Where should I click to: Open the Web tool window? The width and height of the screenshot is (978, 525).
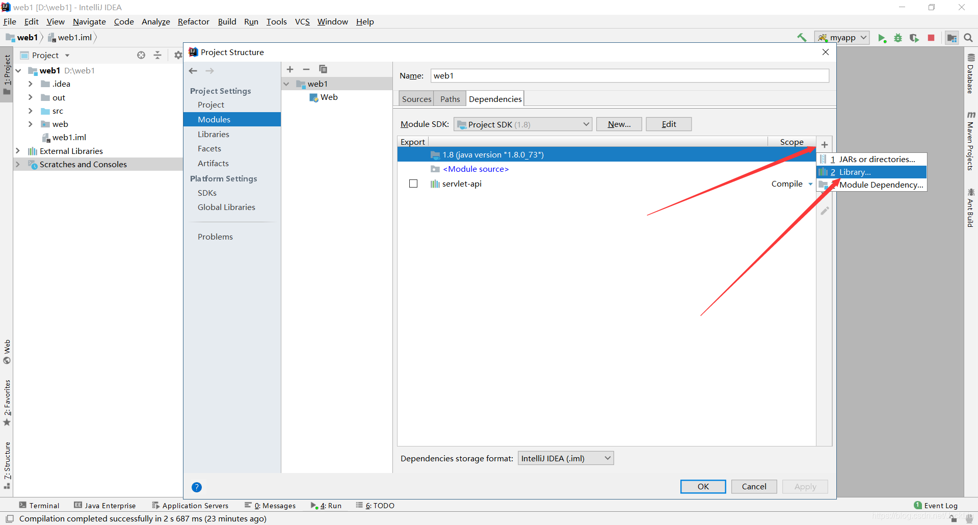pyautogui.click(x=7, y=352)
